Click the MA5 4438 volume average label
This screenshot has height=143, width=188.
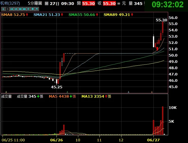click(62, 96)
